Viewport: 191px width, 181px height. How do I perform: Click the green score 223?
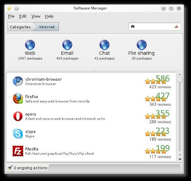click(163, 131)
